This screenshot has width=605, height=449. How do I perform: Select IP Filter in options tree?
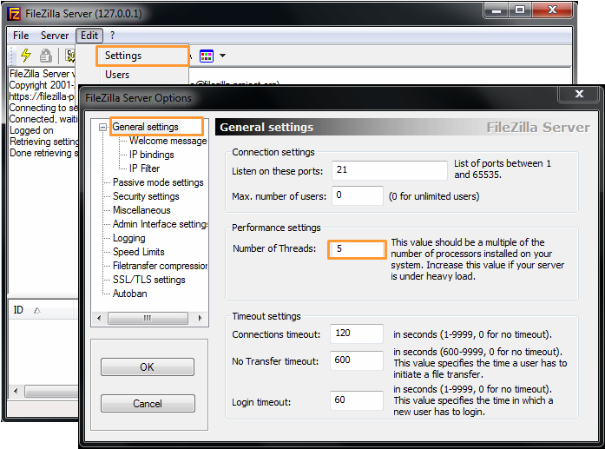144,168
